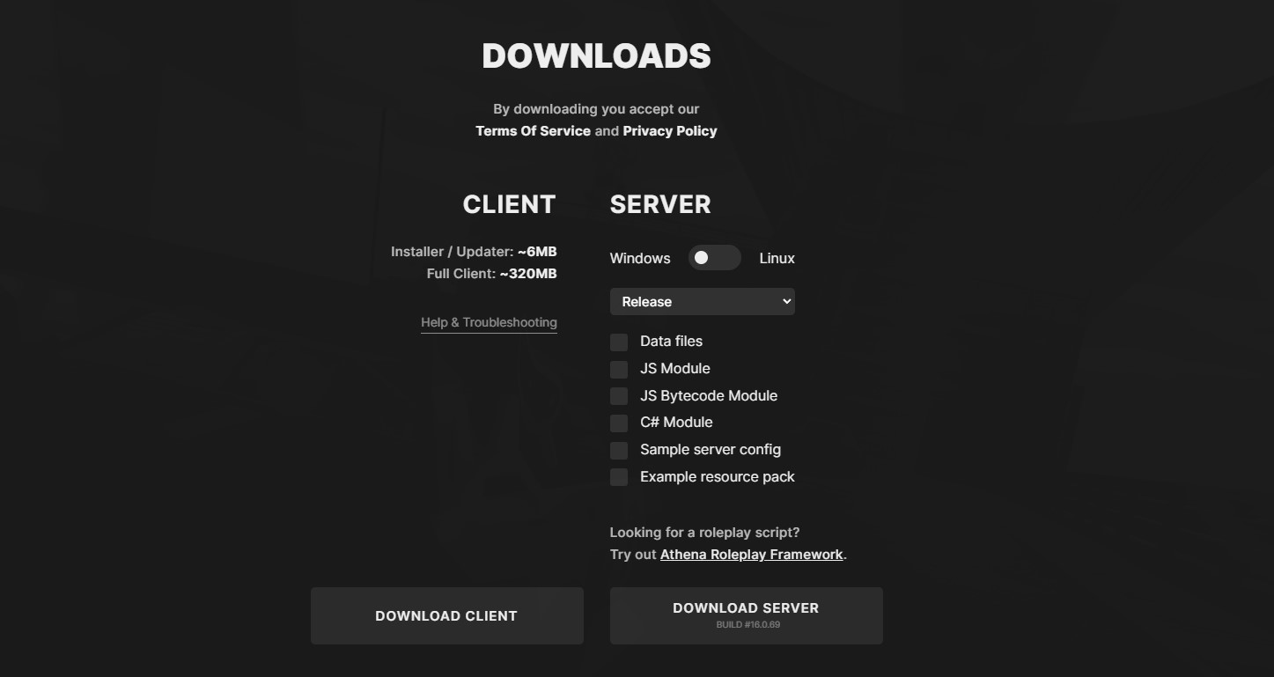Open the Terms Of Service link

coord(533,131)
